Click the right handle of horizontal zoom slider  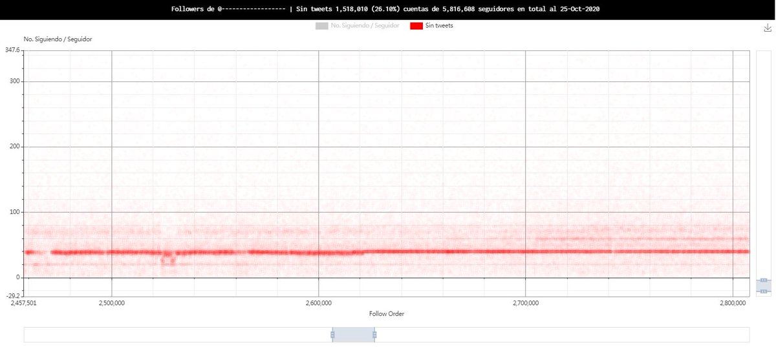click(x=374, y=335)
